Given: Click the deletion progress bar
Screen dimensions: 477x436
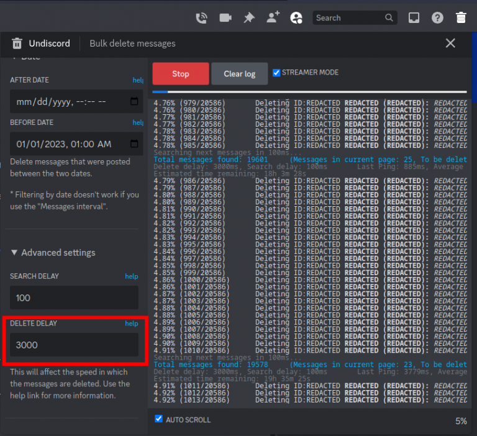Looking at the screenshot, I should [x=310, y=91].
